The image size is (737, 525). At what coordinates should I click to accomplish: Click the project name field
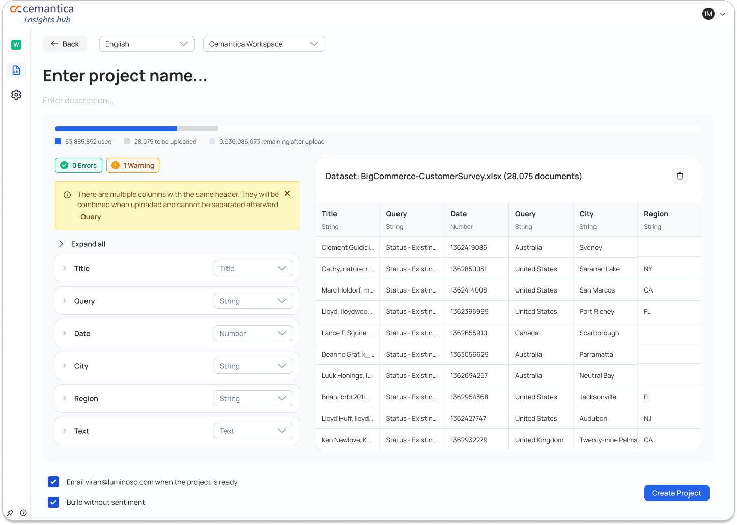(x=125, y=76)
